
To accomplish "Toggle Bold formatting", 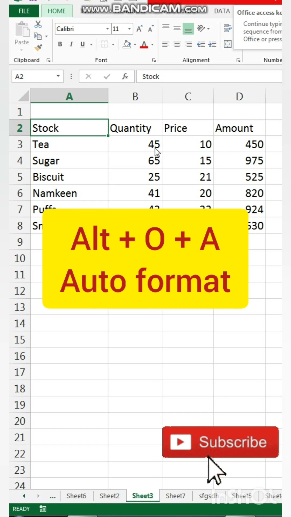I will [x=60, y=44].
